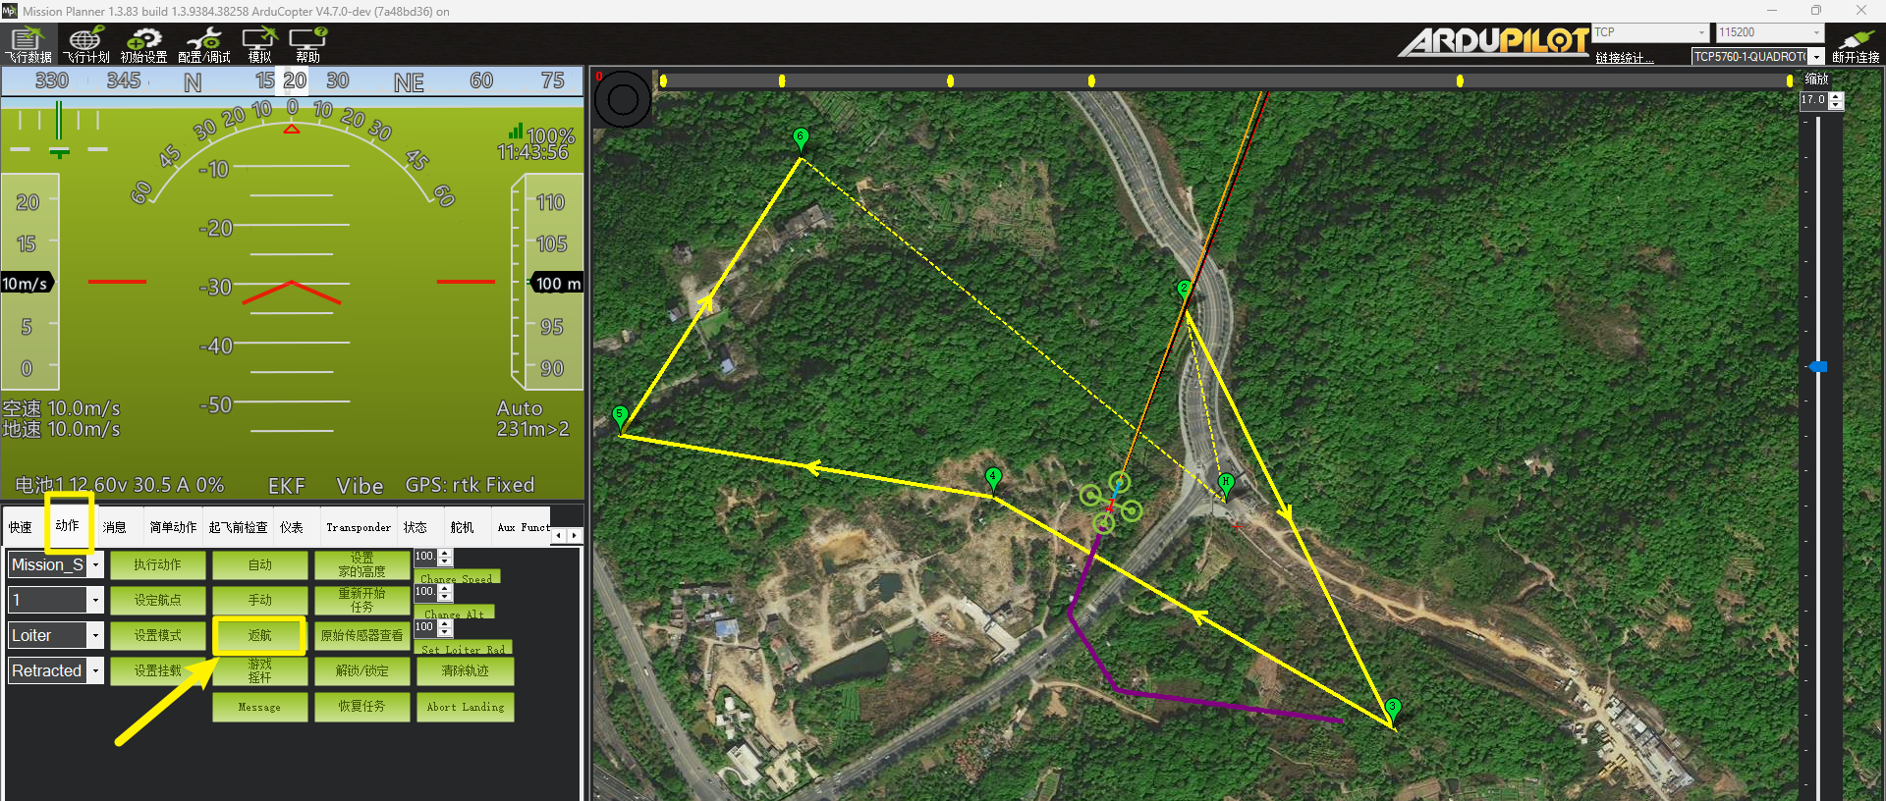
Task: Click the 断开连接 disconnect plug icon
Action: (x=1856, y=45)
